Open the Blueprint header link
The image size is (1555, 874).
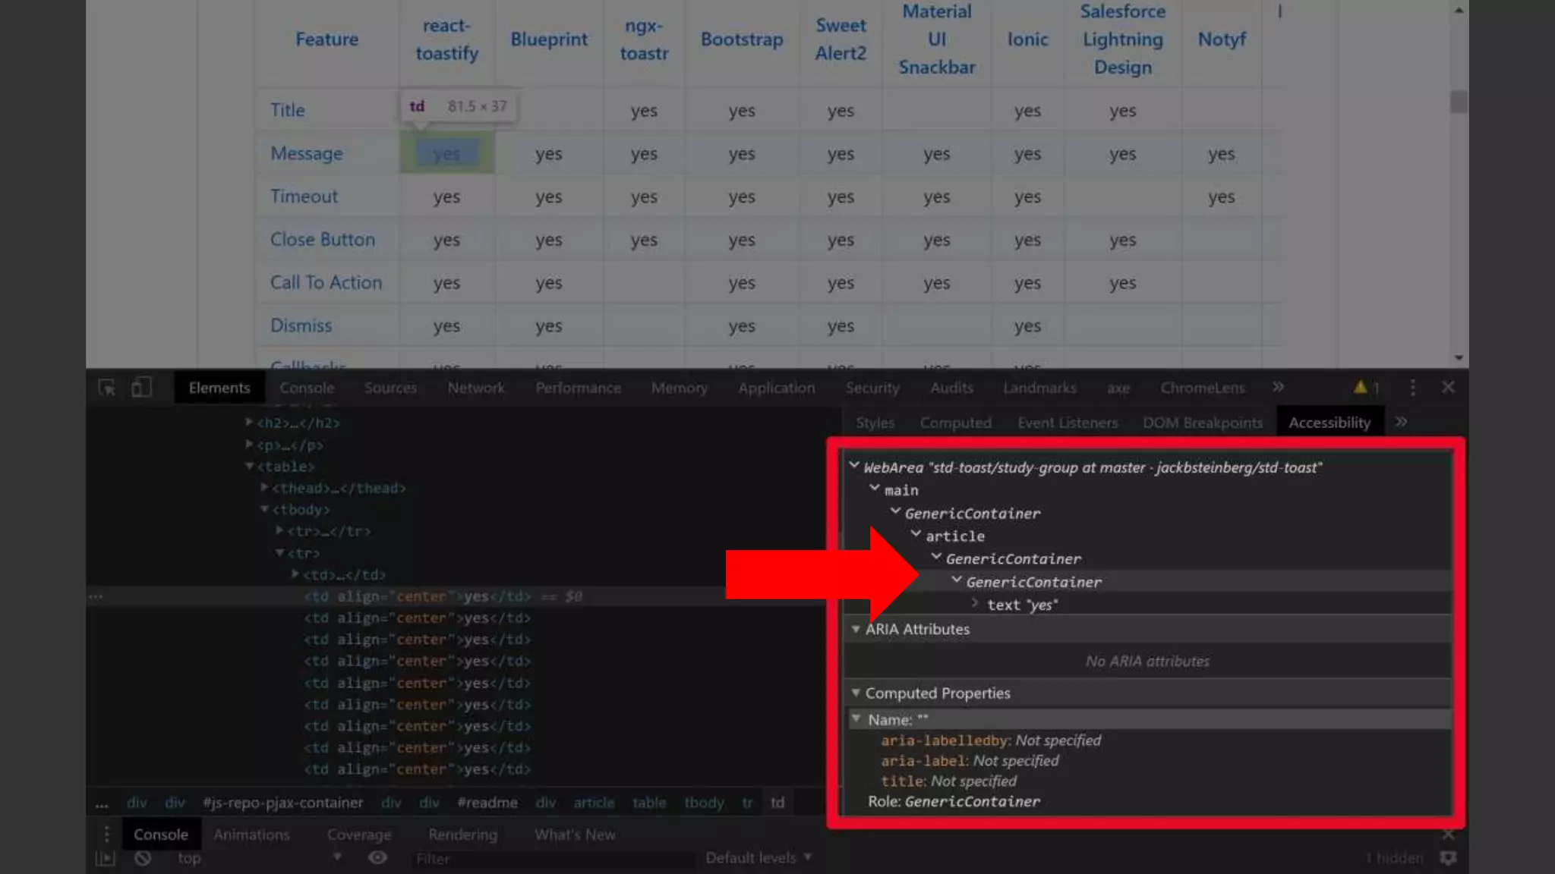[548, 39]
